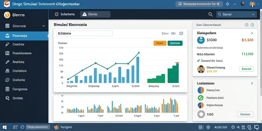This screenshot has width=262, height=131.
Task: Open the user avatar in title bar
Action: (x=253, y=4)
